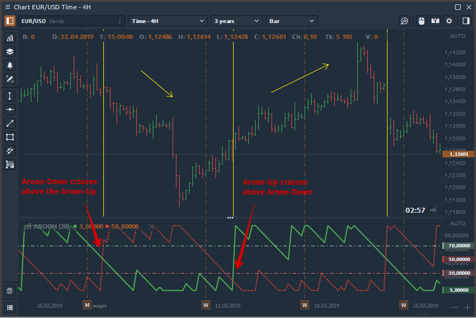Open the alerts bell icon
The height and width of the screenshot is (318, 476).
click(x=10, y=65)
